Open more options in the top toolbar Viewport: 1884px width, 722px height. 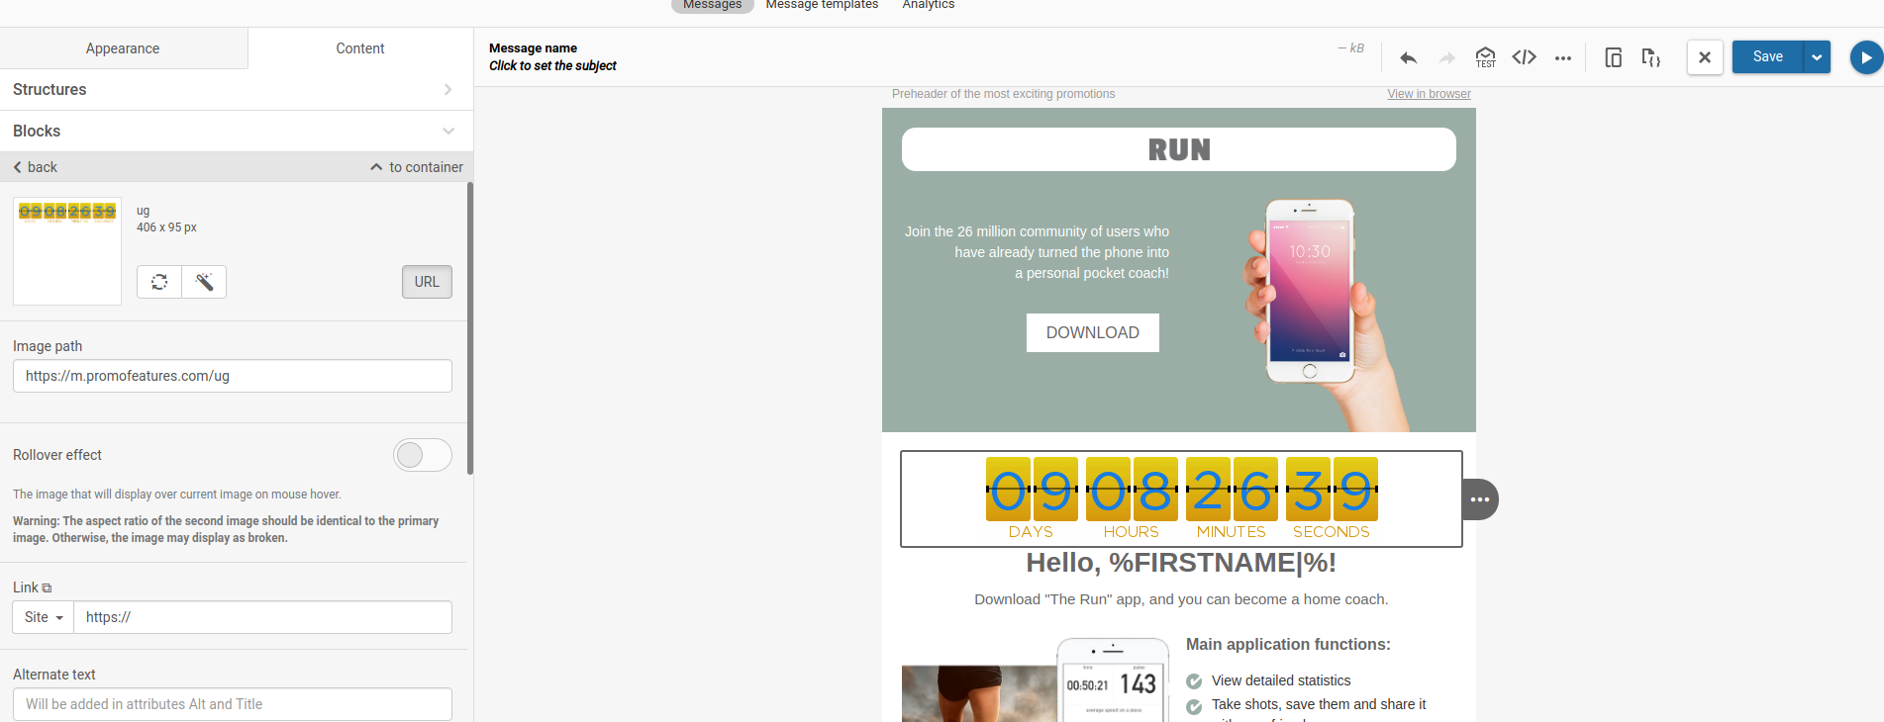coord(1562,58)
